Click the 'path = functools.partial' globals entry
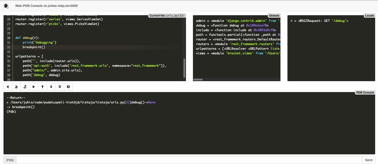378x164 pixels. click(238, 35)
